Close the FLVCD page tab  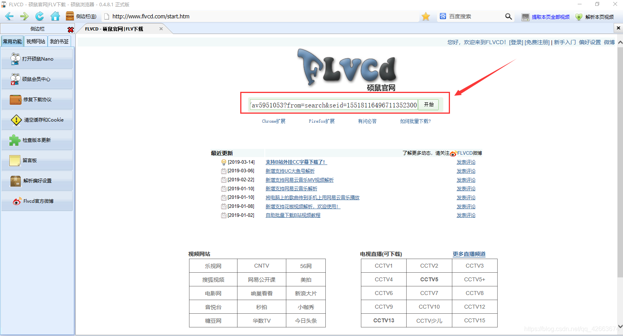point(161,29)
